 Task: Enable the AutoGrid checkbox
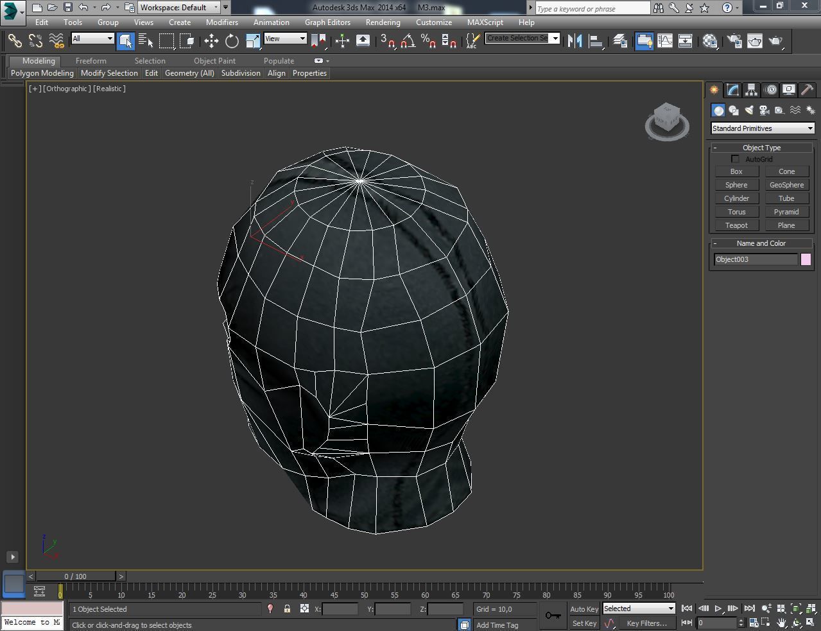(x=735, y=159)
